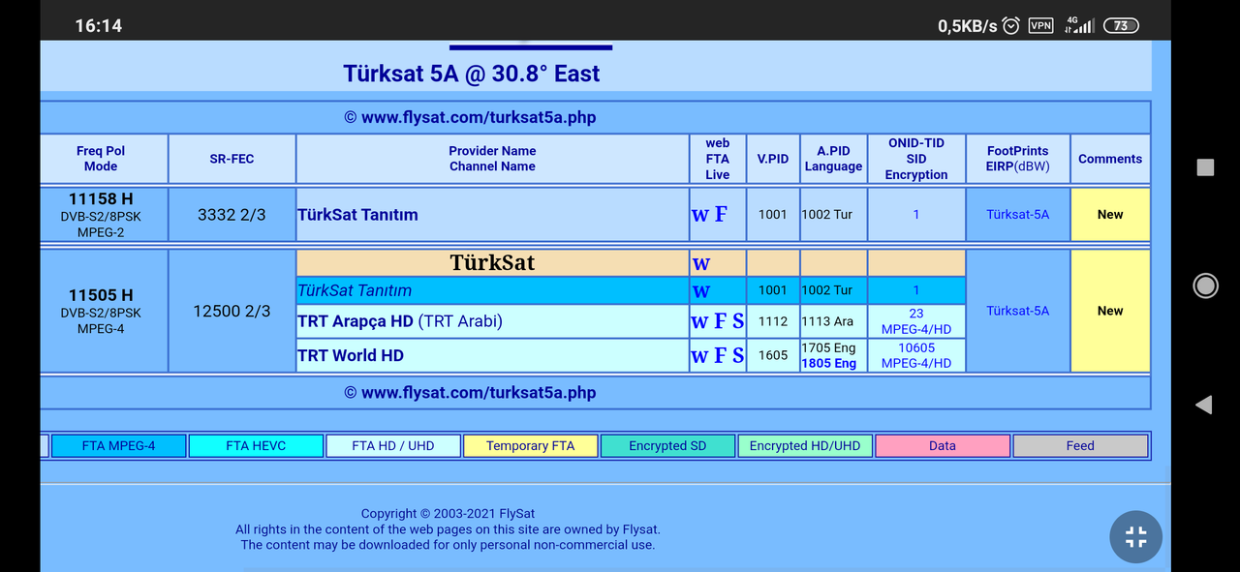Tap the 16:14 clock in status bar
The height and width of the screenshot is (572, 1240).
99,26
